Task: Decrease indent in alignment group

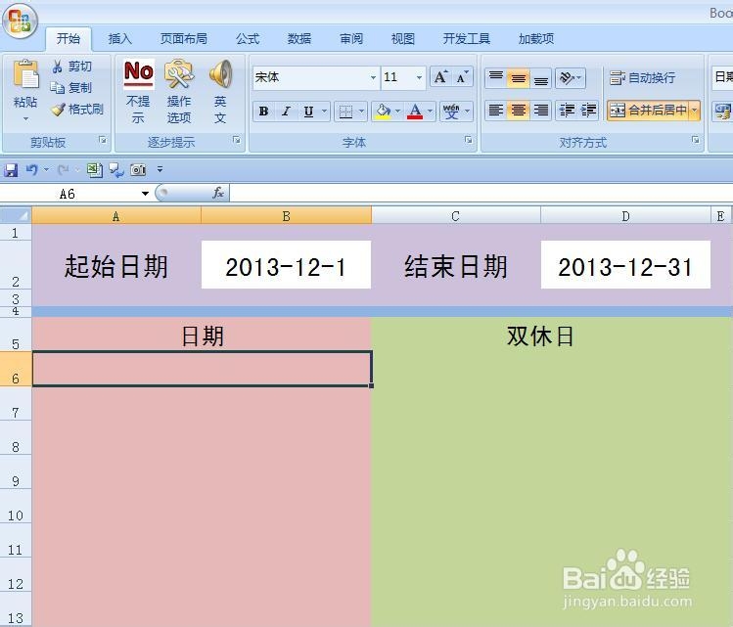Action: point(567,111)
